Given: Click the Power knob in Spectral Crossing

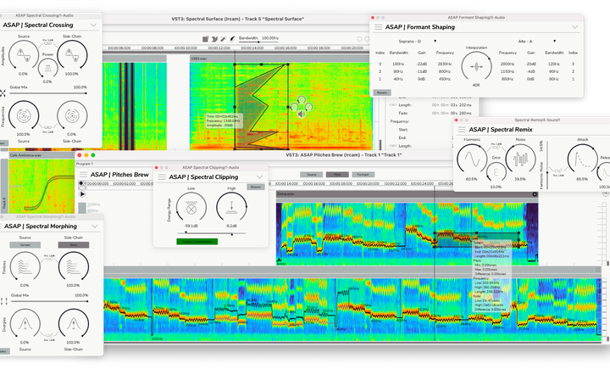Looking at the screenshot, I should click(x=47, y=70).
